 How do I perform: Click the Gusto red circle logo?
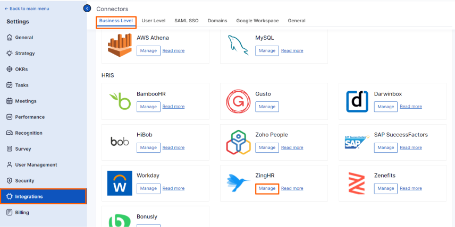(x=238, y=101)
